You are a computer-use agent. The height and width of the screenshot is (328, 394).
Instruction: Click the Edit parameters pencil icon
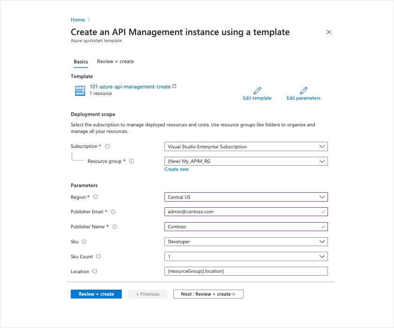(304, 90)
